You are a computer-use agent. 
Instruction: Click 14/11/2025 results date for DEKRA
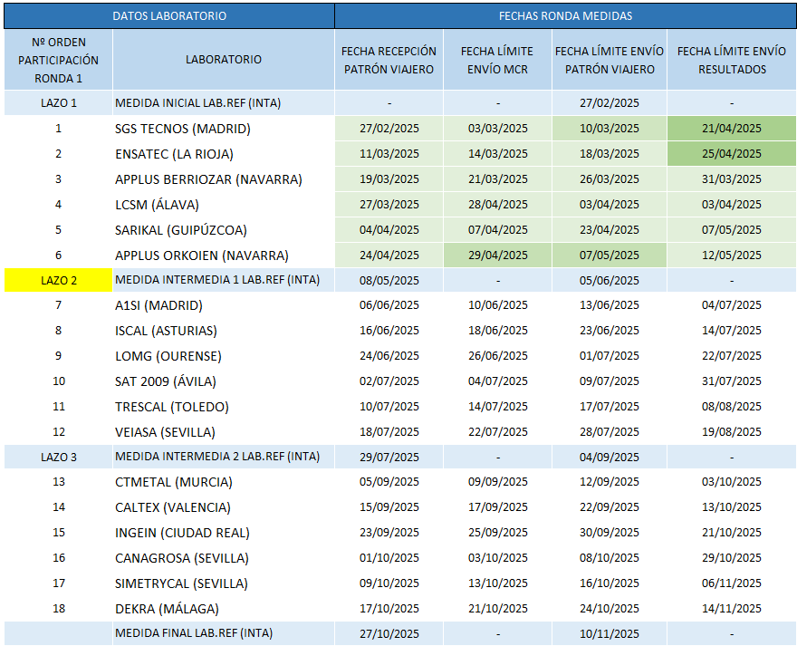click(732, 608)
